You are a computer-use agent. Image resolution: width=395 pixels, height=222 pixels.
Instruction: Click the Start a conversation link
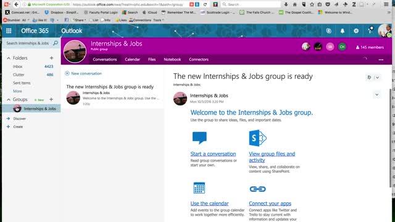(x=213, y=154)
